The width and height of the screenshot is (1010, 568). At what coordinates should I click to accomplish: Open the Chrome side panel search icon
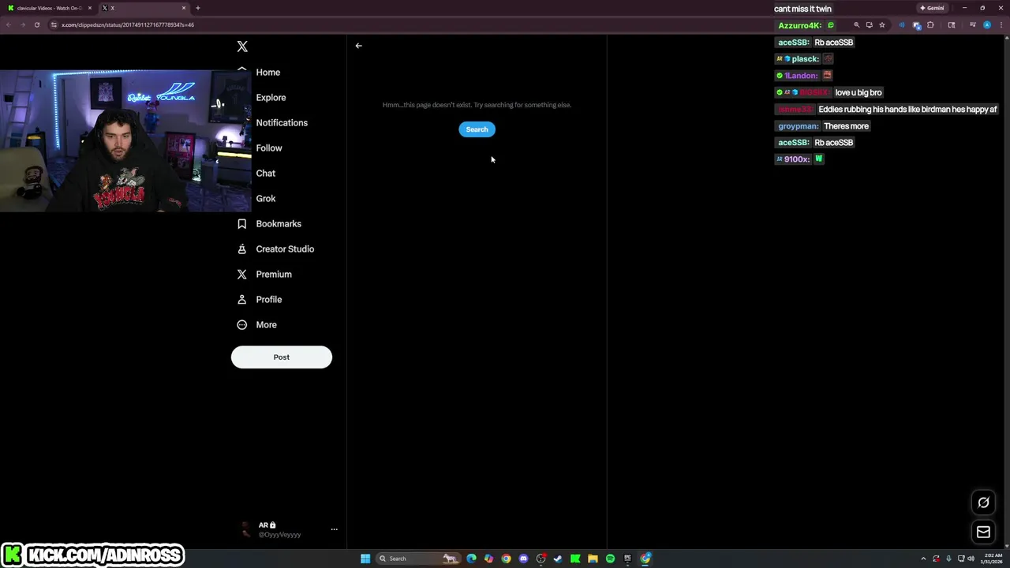point(952,24)
